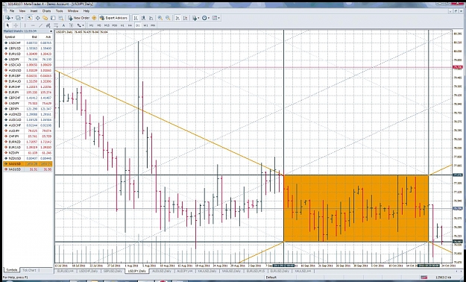Viewport: 466px width, 282px height.
Task: Open the Help menu
Action: (86, 10)
